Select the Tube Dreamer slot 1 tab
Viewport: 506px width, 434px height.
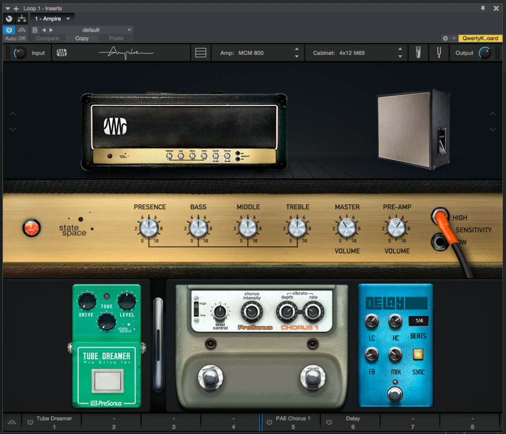point(51,422)
